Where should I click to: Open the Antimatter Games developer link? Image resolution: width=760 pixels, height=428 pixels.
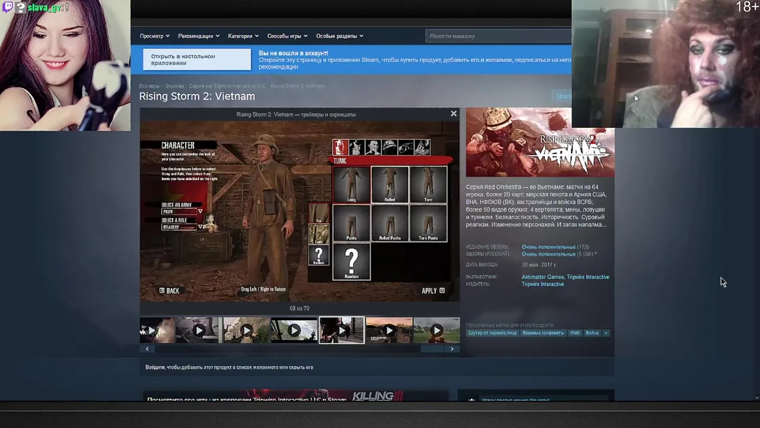[x=543, y=277]
